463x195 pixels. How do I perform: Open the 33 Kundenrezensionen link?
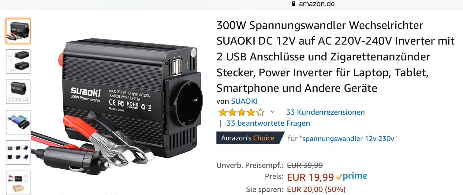coord(325,112)
